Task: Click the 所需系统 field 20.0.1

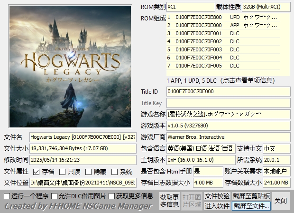Action: click(277, 160)
